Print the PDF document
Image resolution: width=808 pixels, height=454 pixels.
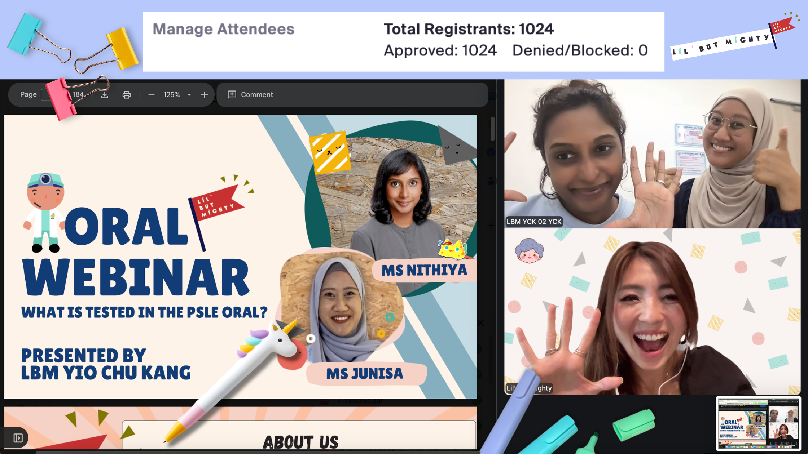pos(127,95)
